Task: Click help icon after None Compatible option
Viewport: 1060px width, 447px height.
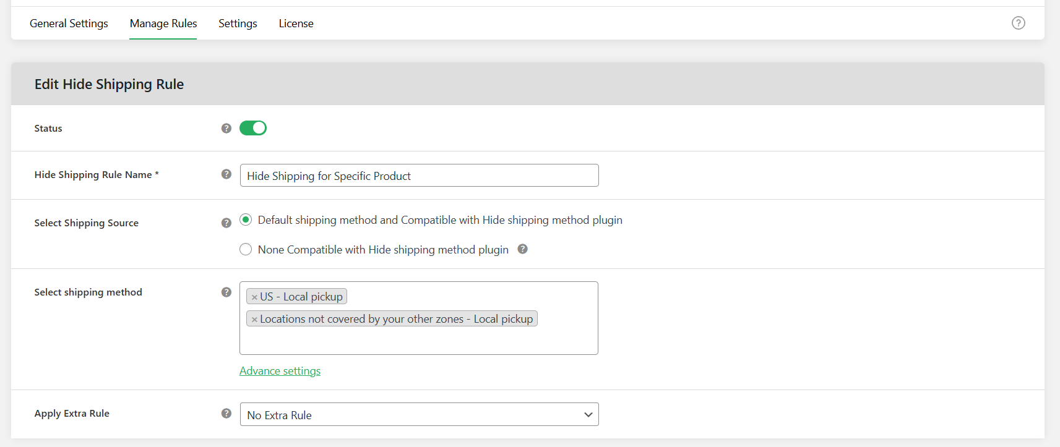Action: (522, 249)
